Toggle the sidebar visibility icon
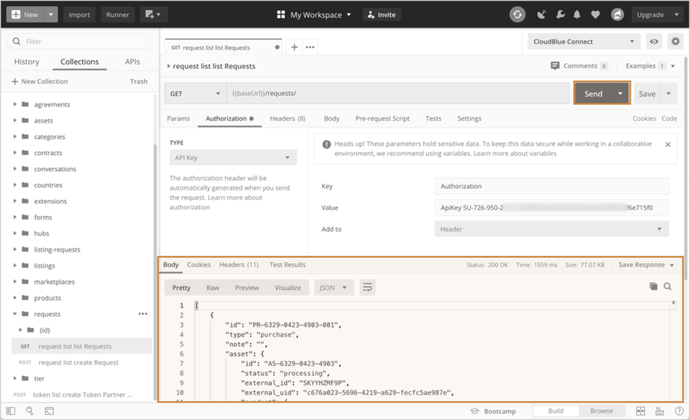Image resolution: width=690 pixels, height=420 pixels. click(x=11, y=411)
